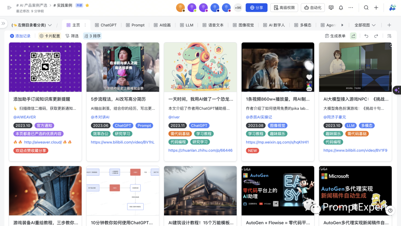The image size is (401, 226).
Task: Switch to the Prompt tab
Action: [x=135, y=25]
